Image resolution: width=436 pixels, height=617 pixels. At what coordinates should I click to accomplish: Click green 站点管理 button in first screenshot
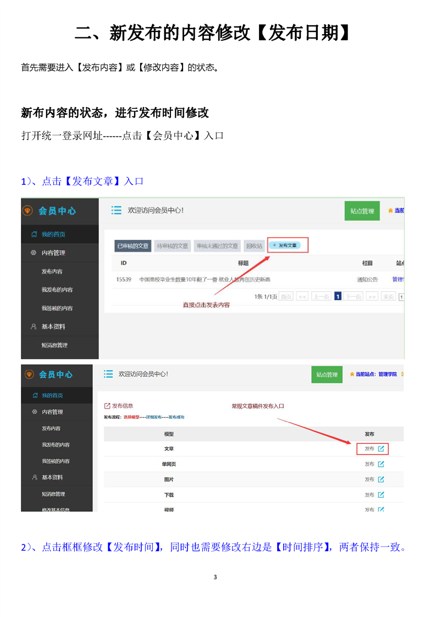(362, 211)
